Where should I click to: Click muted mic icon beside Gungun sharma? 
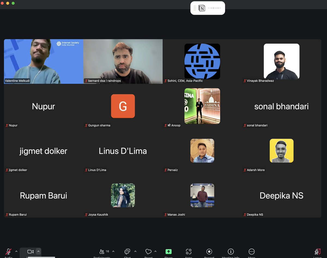pos(86,125)
